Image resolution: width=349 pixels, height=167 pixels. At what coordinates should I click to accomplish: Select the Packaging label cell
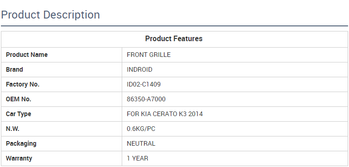[x=62, y=144]
